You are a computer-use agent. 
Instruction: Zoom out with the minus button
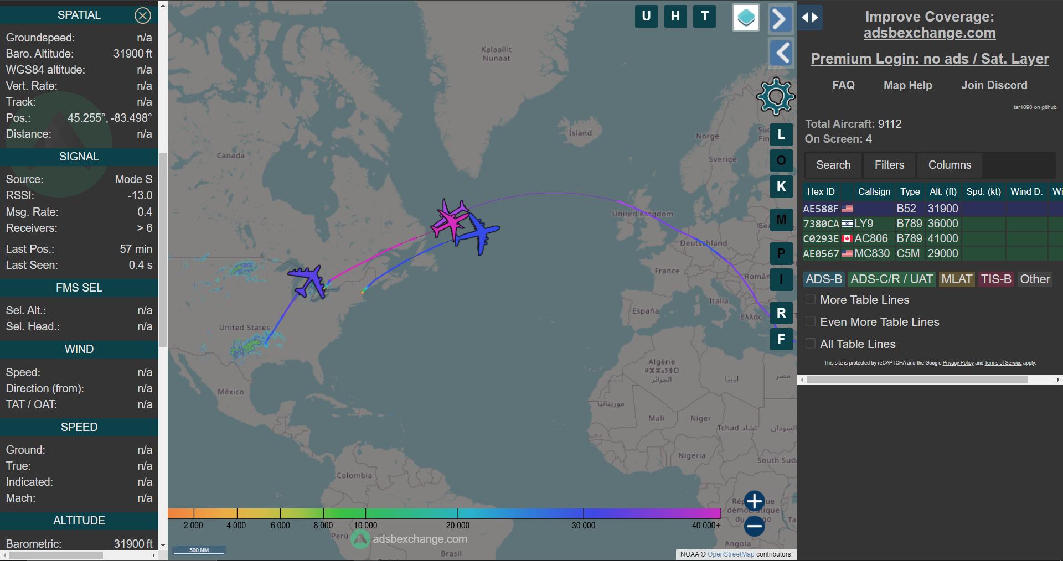pos(754,526)
